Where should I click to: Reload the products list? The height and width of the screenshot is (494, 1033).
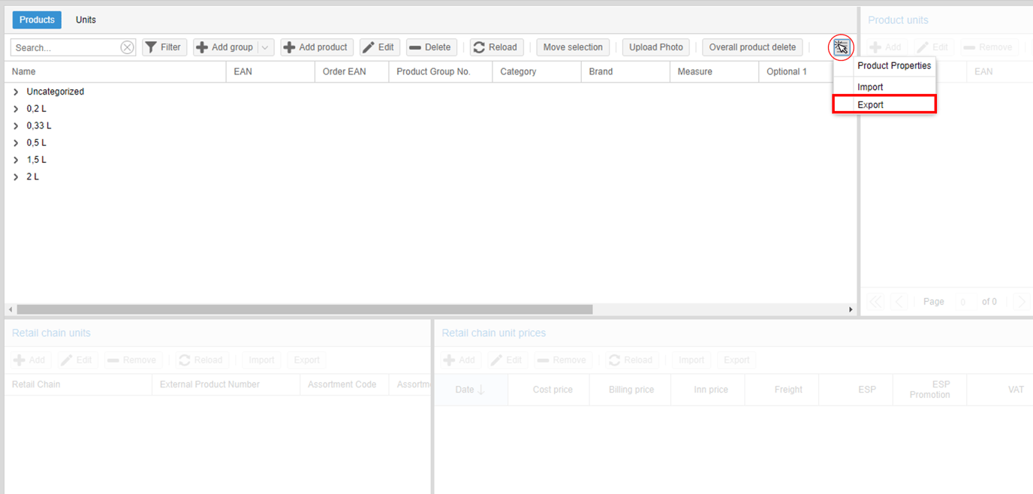pos(496,47)
